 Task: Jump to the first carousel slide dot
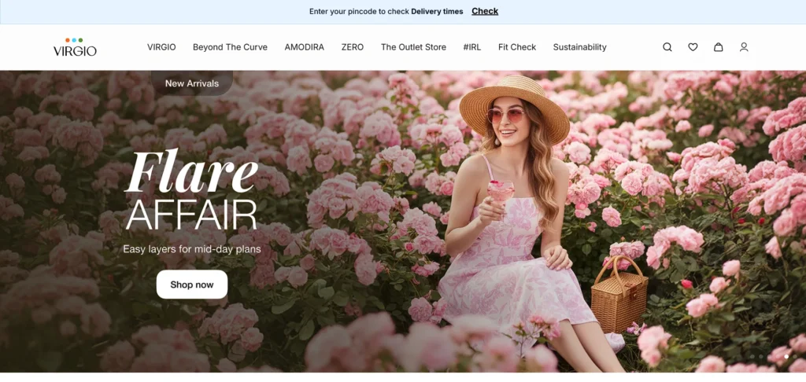point(752,356)
